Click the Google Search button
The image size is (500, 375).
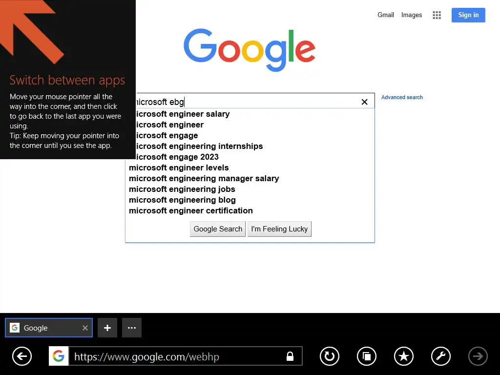coord(218,229)
